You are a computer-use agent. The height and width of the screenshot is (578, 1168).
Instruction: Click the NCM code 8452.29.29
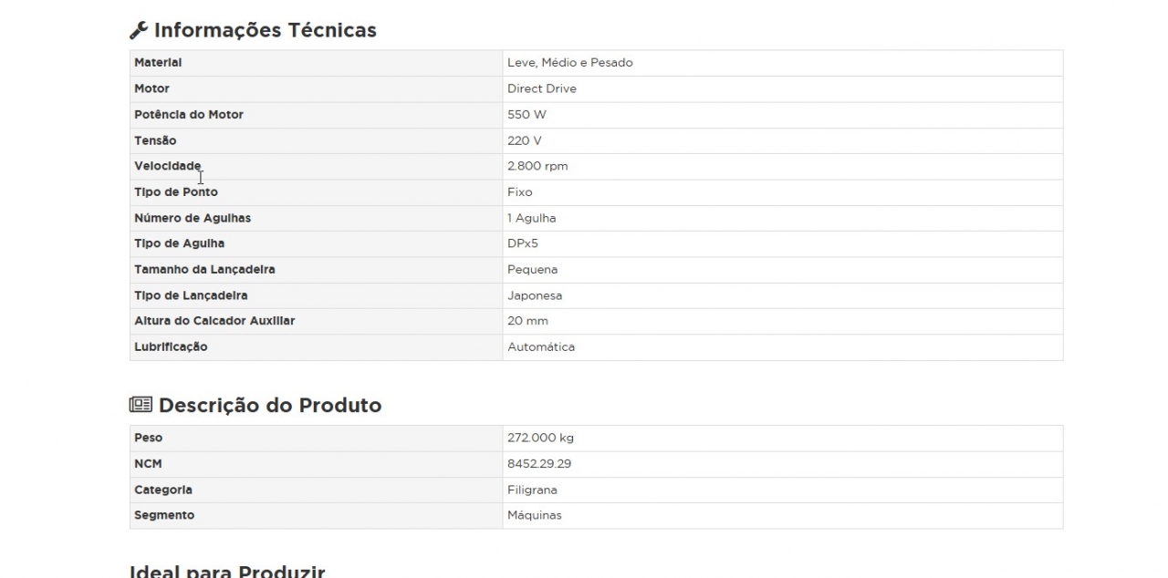point(539,464)
